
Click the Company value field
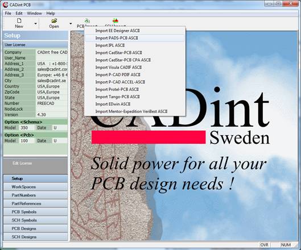pyautogui.click(x=52, y=52)
